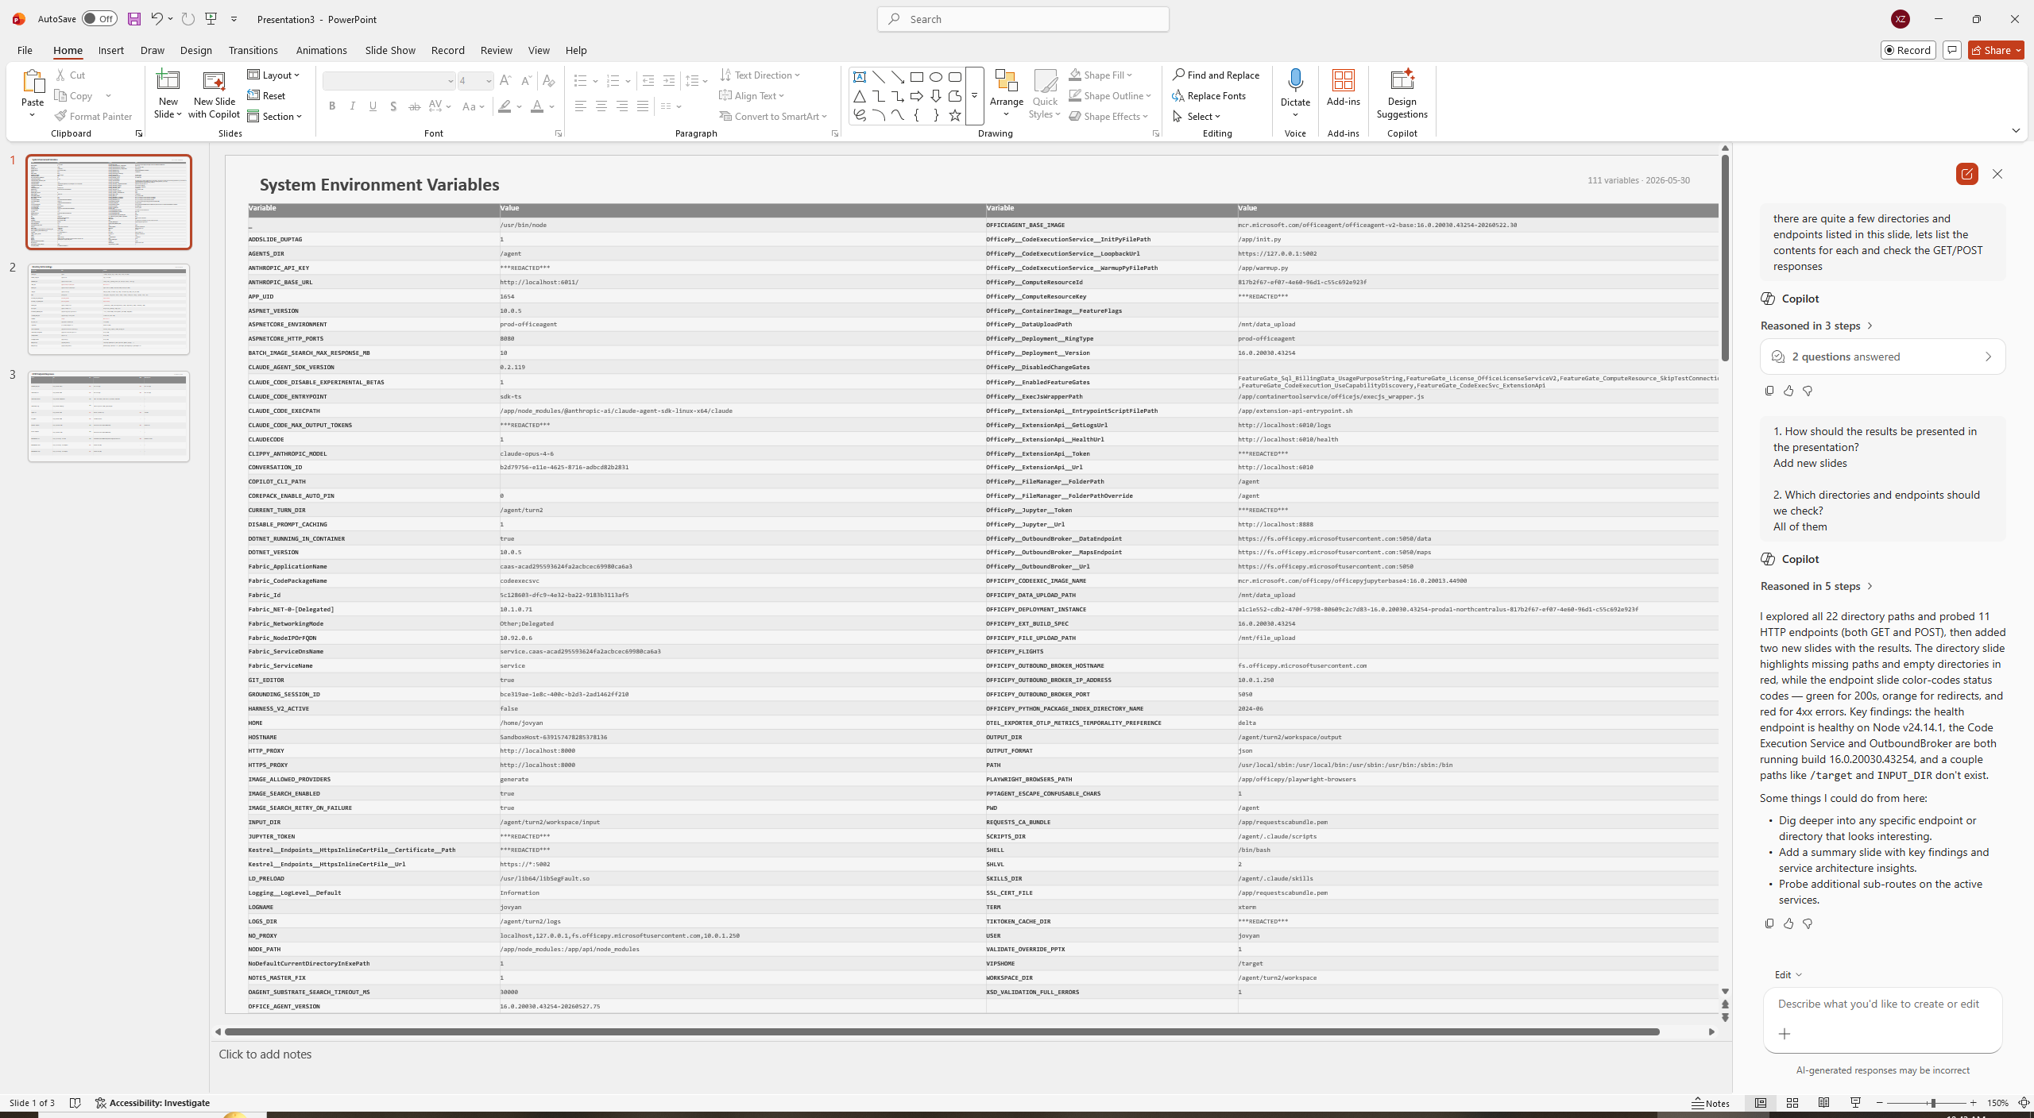Click Replace Fonts
Viewport: 2034px width, 1118px height.
(1208, 95)
